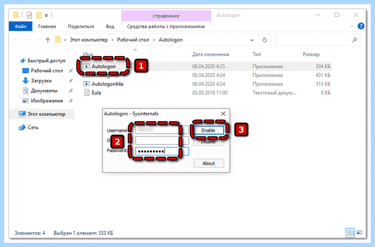
Task: Open the address bar history dropdown
Action: click(x=252, y=40)
